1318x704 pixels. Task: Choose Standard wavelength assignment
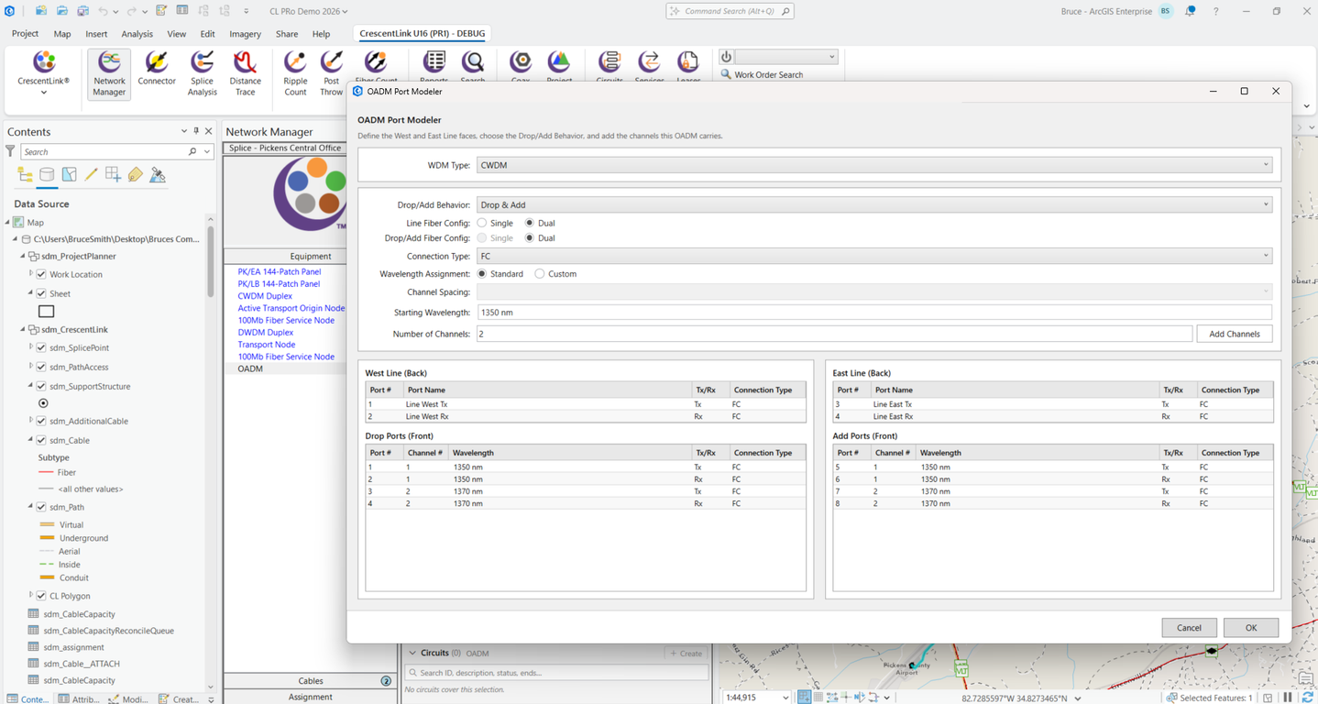click(482, 274)
